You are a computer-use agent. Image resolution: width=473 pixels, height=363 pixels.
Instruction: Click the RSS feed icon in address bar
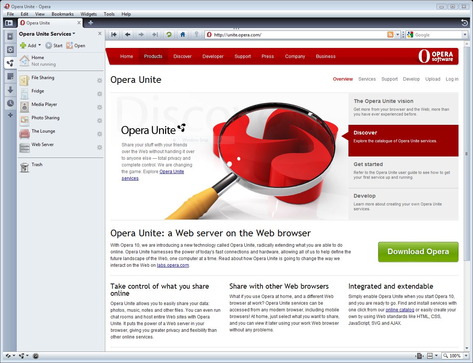pyautogui.click(x=390, y=35)
